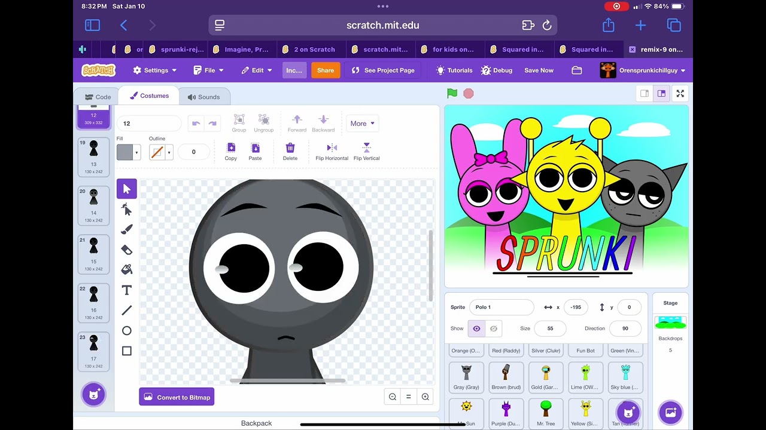Show the sprite with eye icon

(477, 328)
